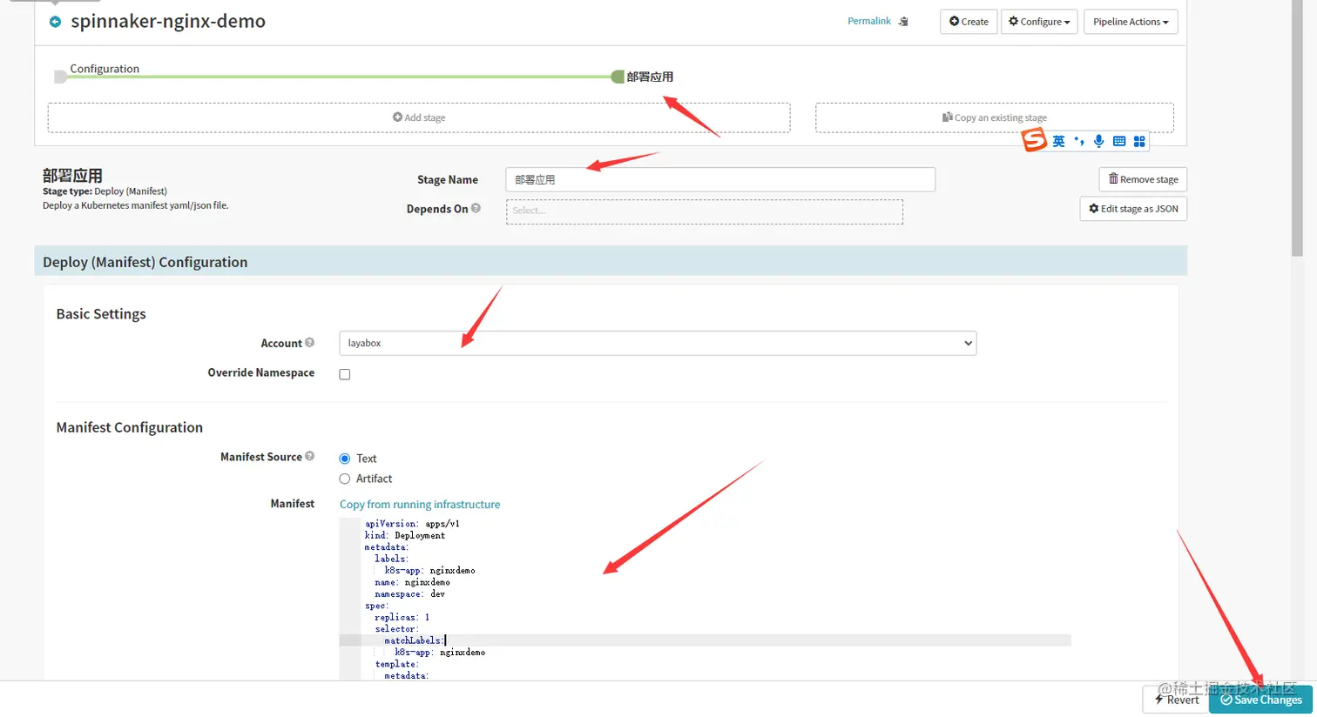Click Copy from running infrastructure link
The width and height of the screenshot is (1317, 717).
[420, 505]
